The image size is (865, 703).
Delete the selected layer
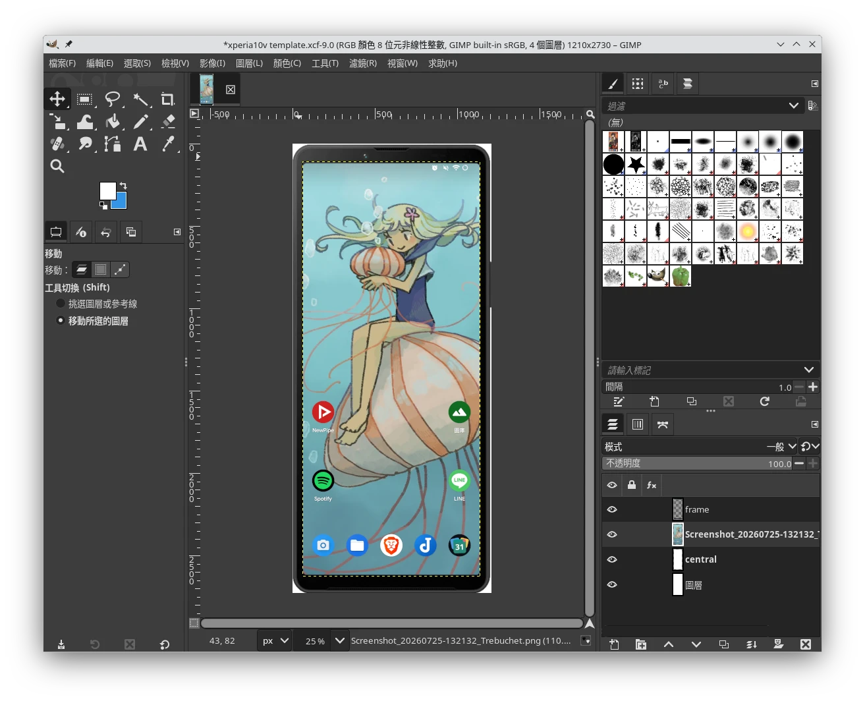pyautogui.click(x=806, y=644)
